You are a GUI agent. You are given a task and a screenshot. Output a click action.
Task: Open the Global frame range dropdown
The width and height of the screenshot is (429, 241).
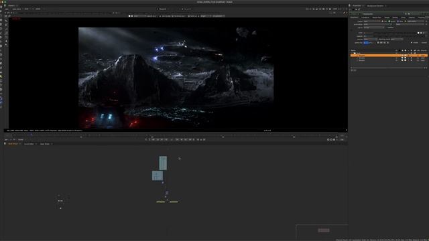pos(21,140)
